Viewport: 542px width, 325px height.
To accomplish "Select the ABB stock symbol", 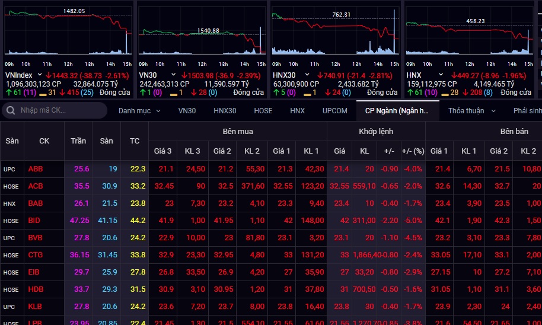I will coord(36,169).
